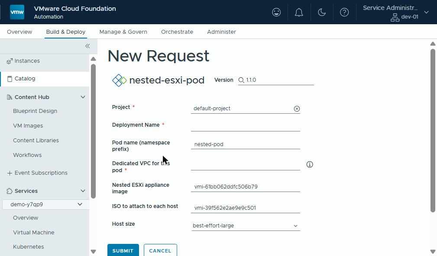The height and width of the screenshot is (256, 437).
Task: Open Kubernetes service
Action: point(29,247)
